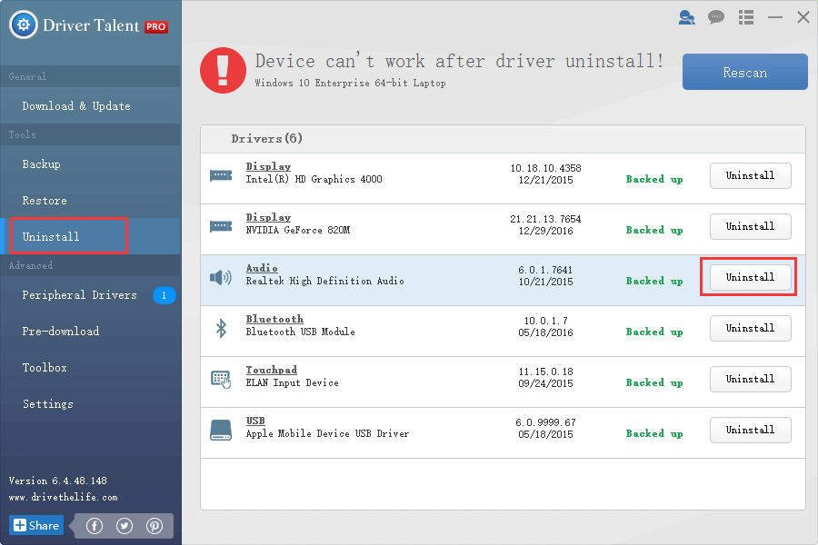Click the Display link for Intel graphics
818x545 pixels.
[268, 166]
